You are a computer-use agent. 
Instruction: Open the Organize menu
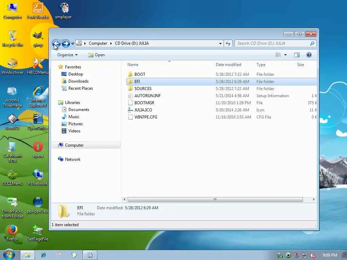click(67, 55)
